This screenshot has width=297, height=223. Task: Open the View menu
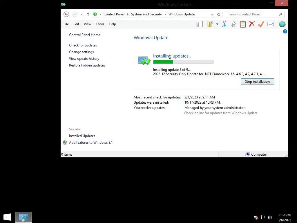point(87,24)
